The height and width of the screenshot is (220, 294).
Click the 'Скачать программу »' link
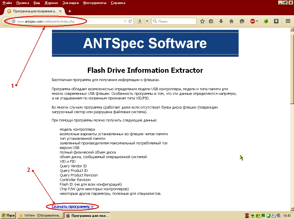[73, 206]
